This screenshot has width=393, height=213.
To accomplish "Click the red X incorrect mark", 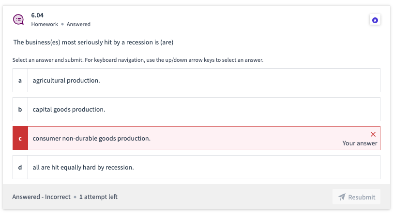I will pyautogui.click(x=373, y=134).
